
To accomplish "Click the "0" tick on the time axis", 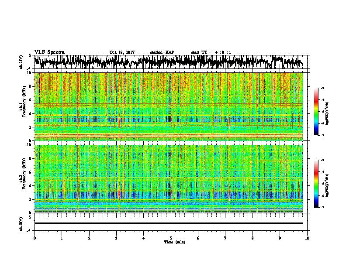I will pyautogui.click(x=35, y=238).
